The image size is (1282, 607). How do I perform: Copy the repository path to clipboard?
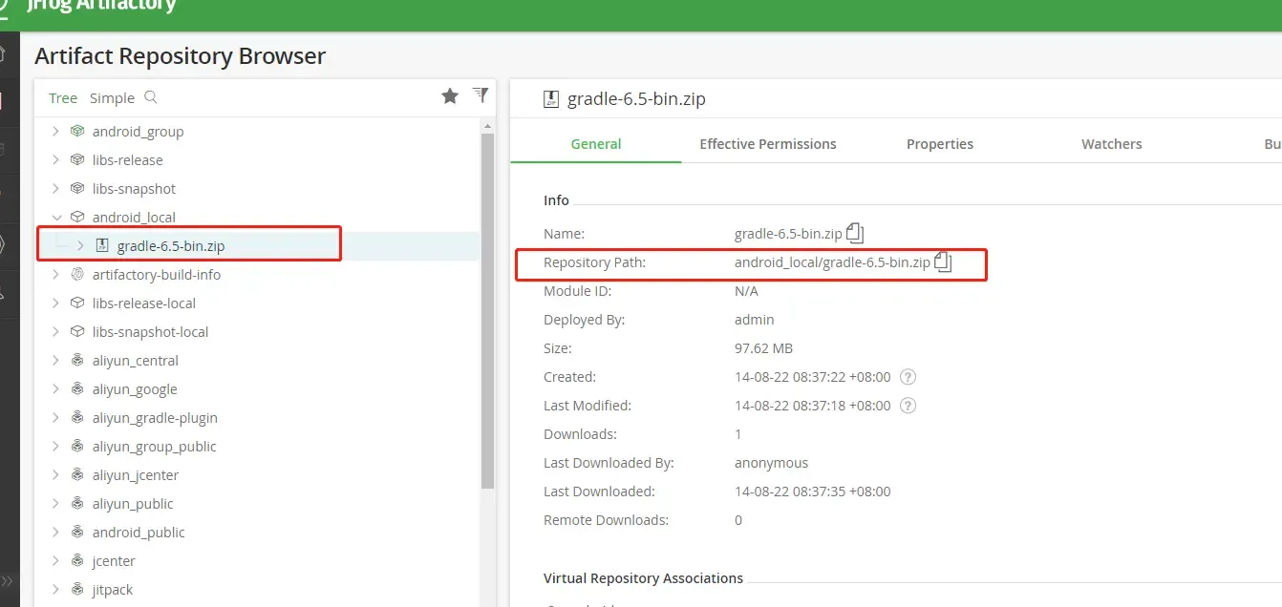click(943, 262)
